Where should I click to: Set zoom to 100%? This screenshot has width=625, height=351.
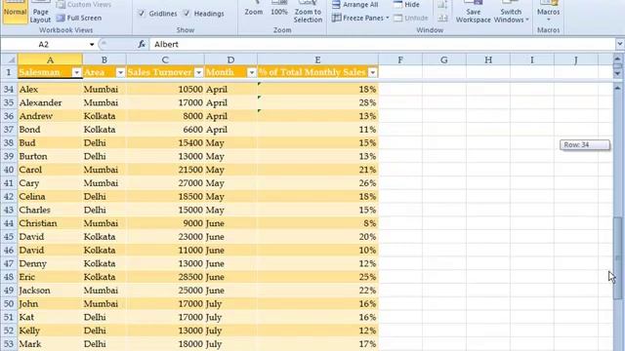tap(279, 10)
